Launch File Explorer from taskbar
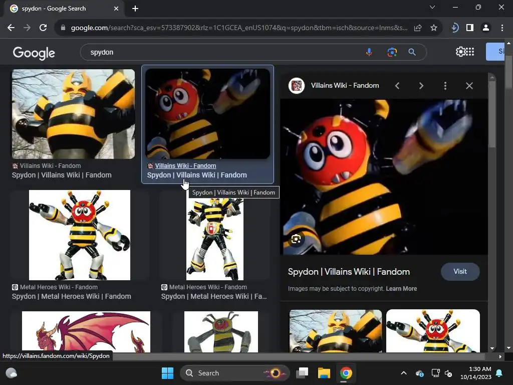513x385 pixels. pos(324,373)
